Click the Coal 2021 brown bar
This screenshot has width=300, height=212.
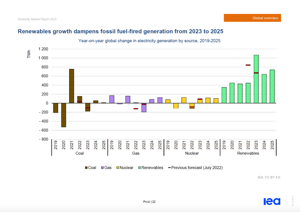(72, 86)
